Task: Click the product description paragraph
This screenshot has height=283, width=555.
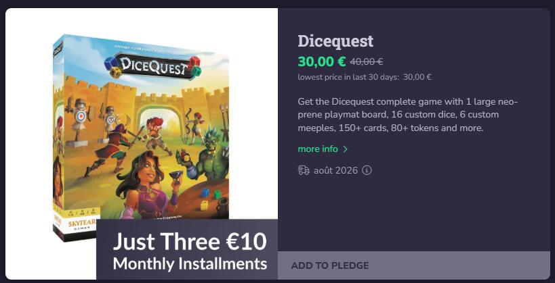Action: pyautogui.click(x=408, y=115)
